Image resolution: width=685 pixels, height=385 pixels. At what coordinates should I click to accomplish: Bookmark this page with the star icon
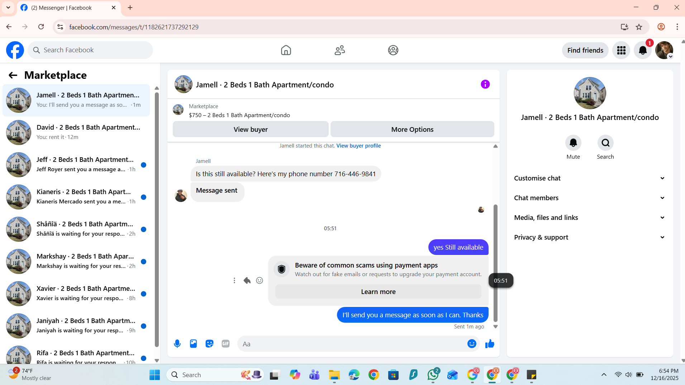coord(639,27)
